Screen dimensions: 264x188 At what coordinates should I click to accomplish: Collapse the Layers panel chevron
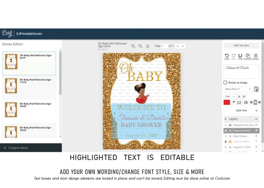(256, 119)
